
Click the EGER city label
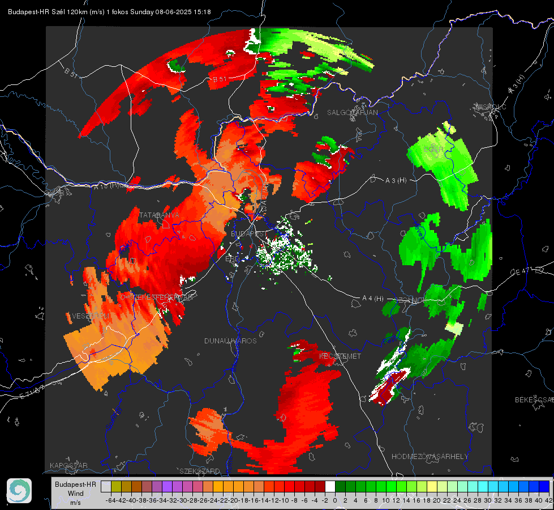pos(433,149)
